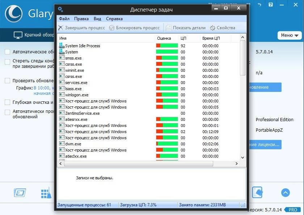Click atieclxx.exe process icon
Image resolution: width=304 pixels, height=215 pixels.
click(x=62, y=156)
